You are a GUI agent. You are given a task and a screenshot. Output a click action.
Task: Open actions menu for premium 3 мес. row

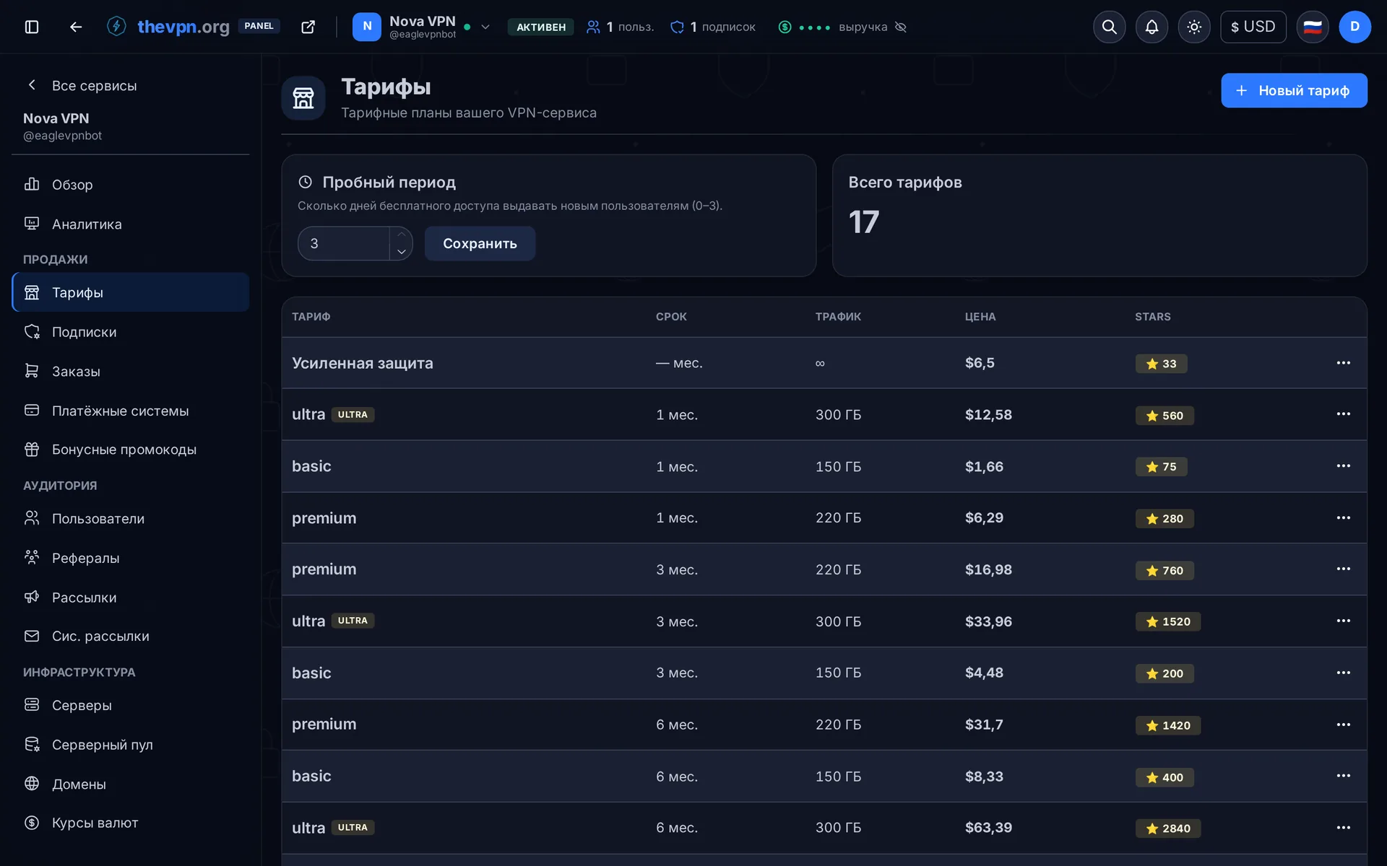click(1343, 569)
